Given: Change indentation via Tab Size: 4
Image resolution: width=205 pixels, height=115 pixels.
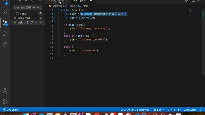Looking at the screenshot, I should (x=158, y=110).
